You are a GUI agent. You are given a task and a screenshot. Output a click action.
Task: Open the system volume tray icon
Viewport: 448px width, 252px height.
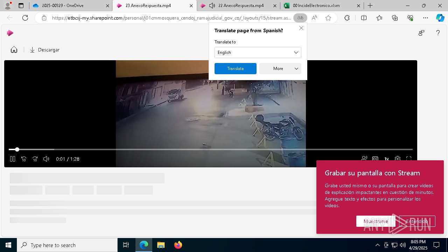(x=403, y=245)
